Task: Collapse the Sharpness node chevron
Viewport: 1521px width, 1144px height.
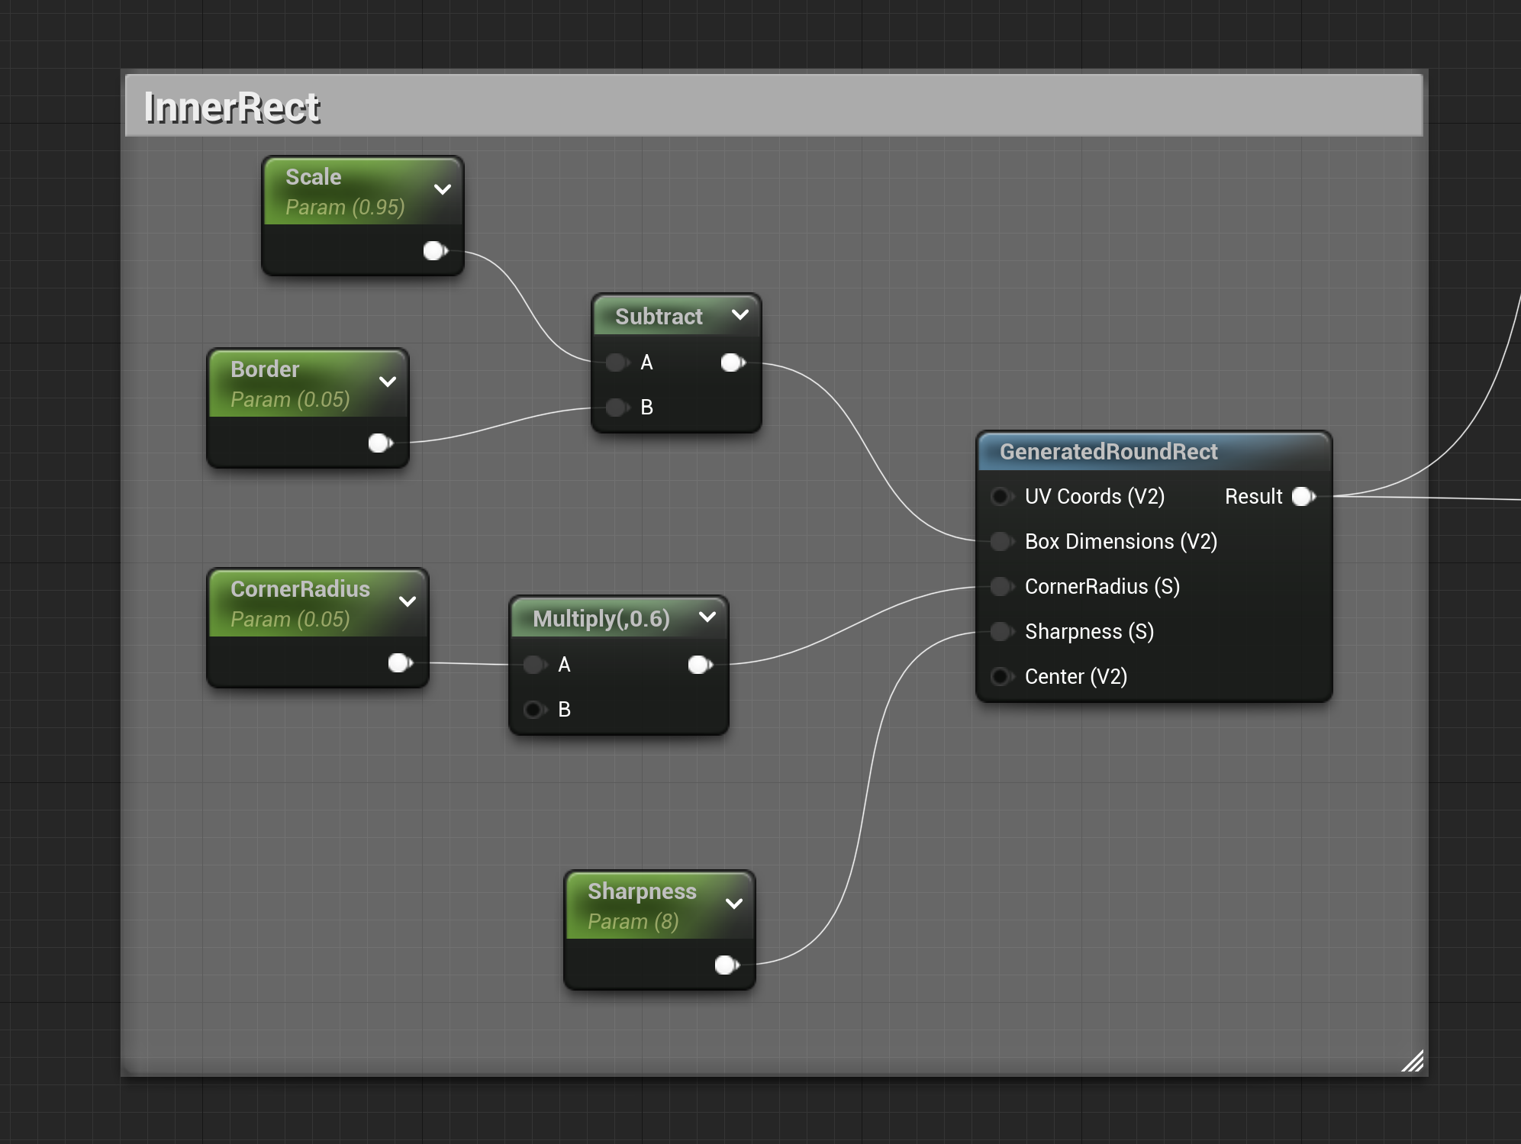Action: [734, 904]
